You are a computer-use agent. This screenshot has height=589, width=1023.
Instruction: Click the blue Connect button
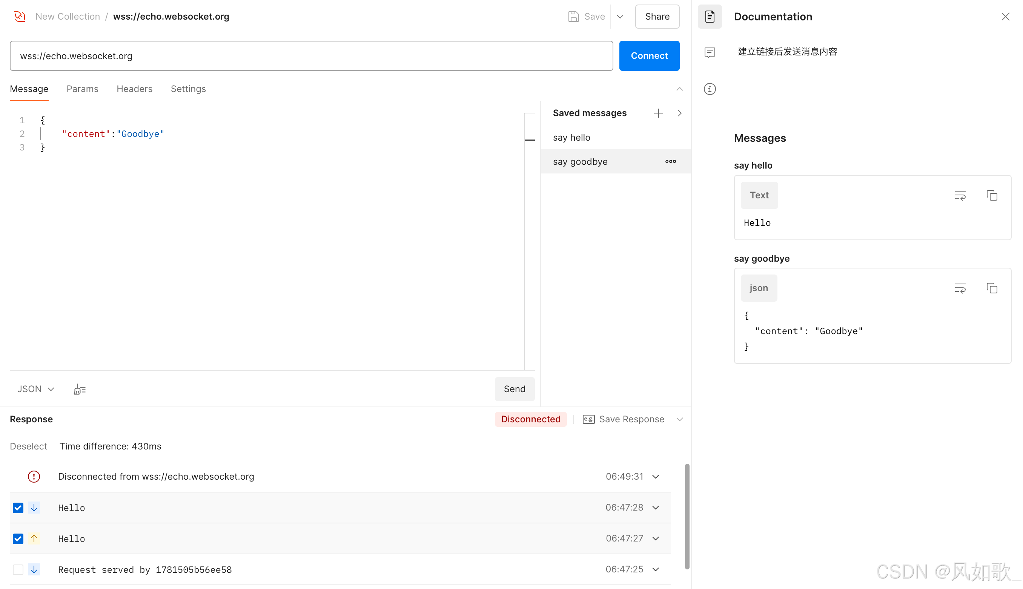649,56
